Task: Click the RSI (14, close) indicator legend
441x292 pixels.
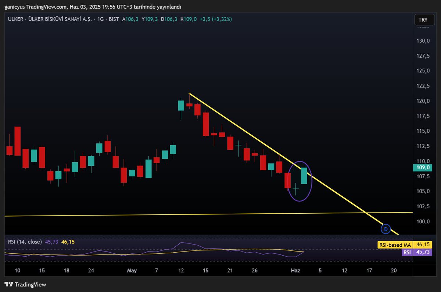Action: click(x=25, y=242)
